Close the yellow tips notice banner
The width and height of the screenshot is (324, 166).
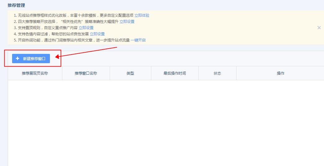319,28
